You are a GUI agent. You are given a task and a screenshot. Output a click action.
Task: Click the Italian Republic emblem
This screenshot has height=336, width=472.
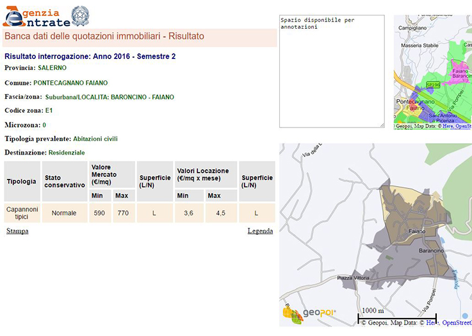coord(80,16)
